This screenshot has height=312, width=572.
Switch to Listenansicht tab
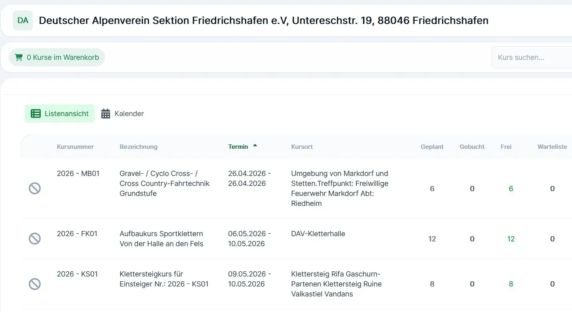(x=60, y=114)
